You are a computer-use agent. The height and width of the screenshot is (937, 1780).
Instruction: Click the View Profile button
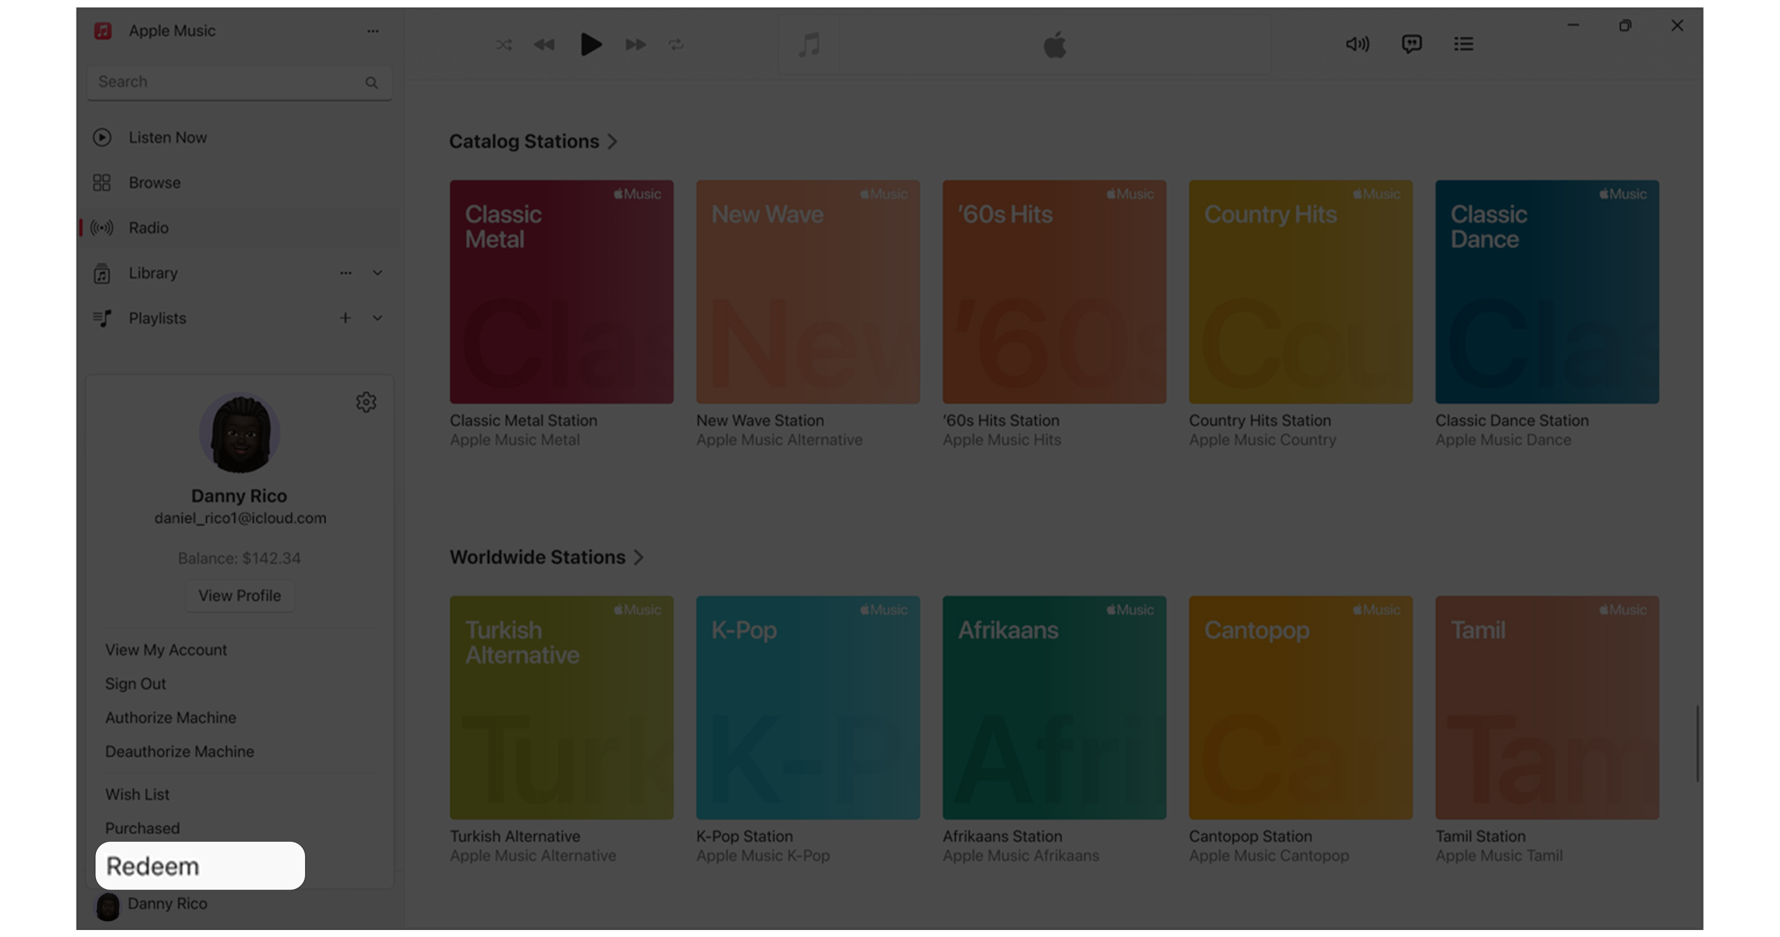point(239,595)
